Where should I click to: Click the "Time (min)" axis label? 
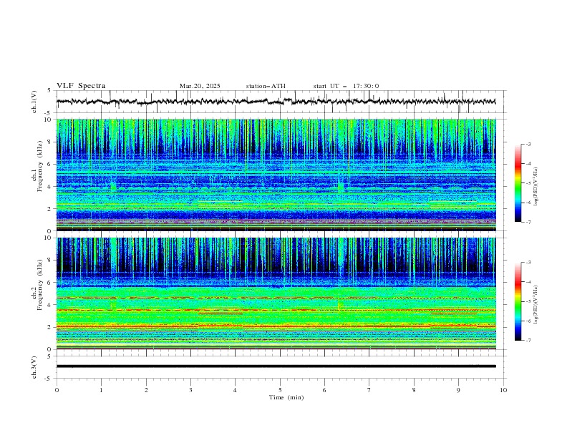pyautogui.click(x=286, y=397)
